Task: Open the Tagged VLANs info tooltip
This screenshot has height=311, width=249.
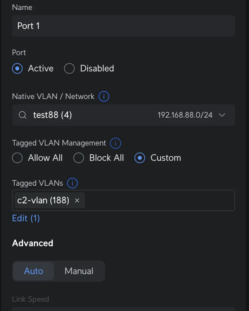Action: click(x=72, y=183)
